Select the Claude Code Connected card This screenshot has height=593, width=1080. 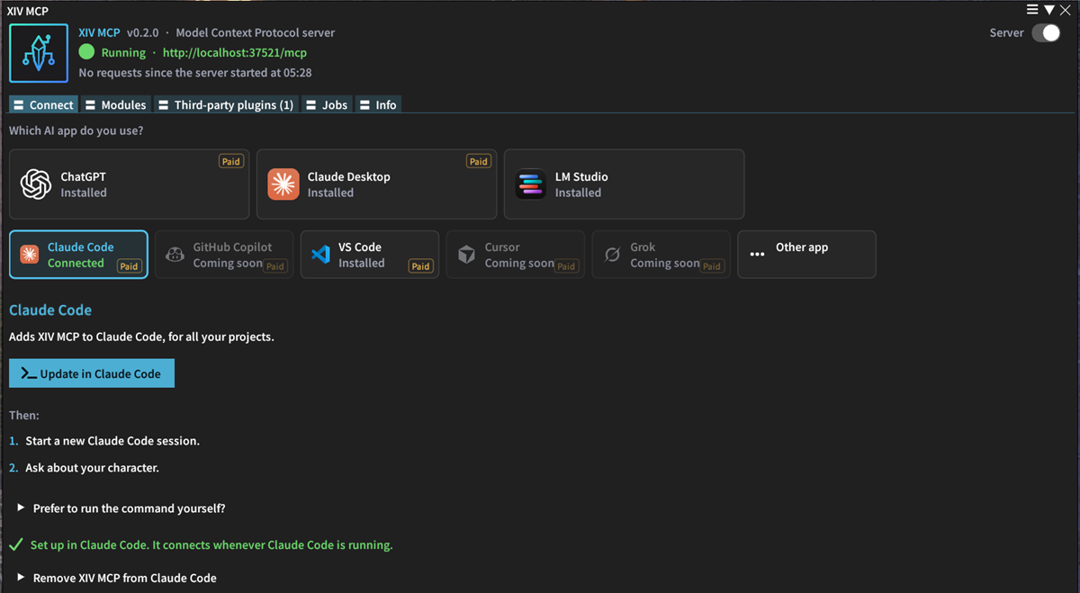pos(78,255)
